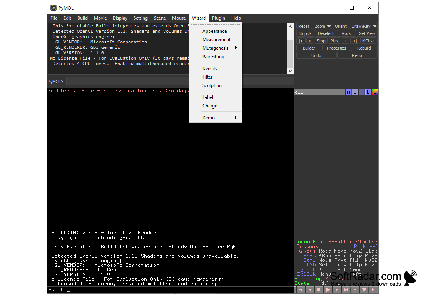Open the Setting menu
Screen dimensions: 426x296
pos(140,18)
